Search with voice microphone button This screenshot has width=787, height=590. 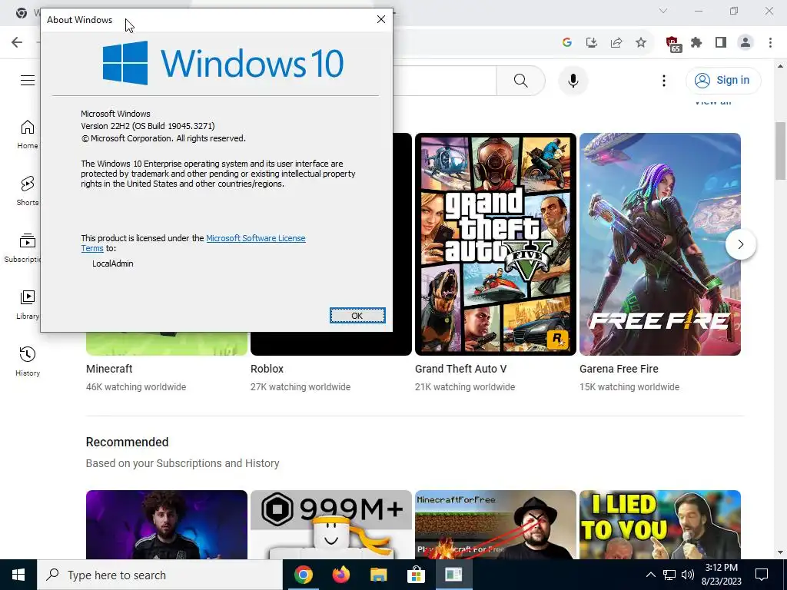pyautogui.click(x=573, y=80)
